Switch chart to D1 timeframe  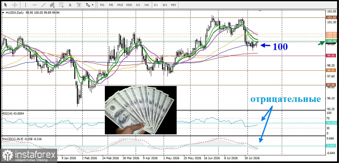[x=156, y=5]
